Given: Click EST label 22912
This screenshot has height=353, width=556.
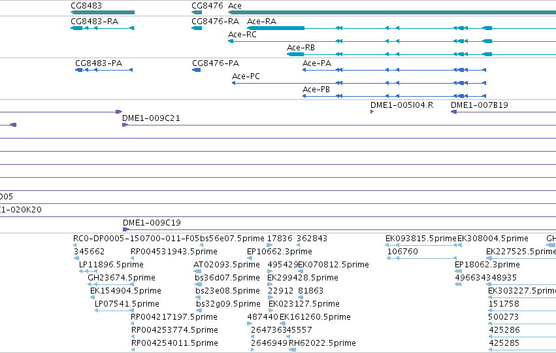Looking at the screenshot, I should click(x=280, y=291).
